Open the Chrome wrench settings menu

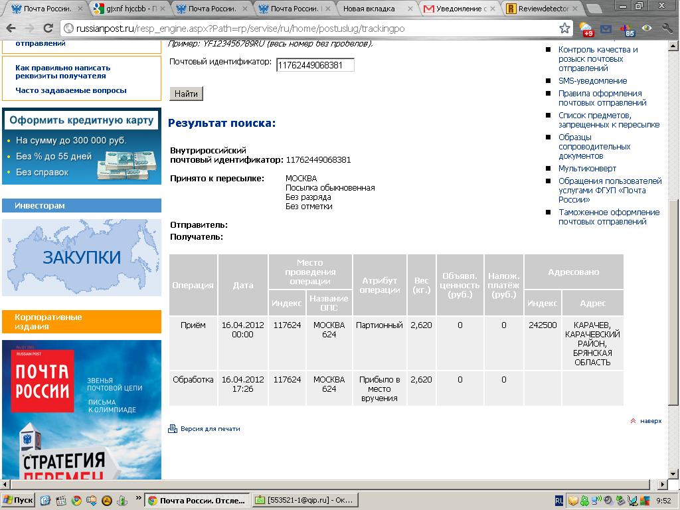pos(666,29)
